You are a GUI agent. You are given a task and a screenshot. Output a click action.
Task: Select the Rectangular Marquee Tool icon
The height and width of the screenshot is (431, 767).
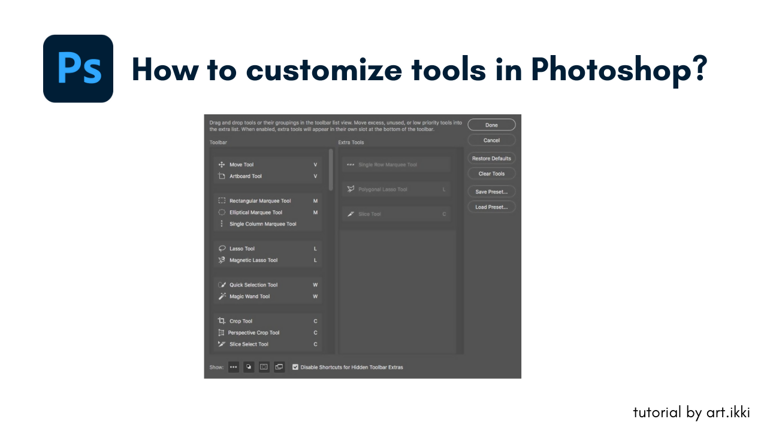[x=222, y=201]
